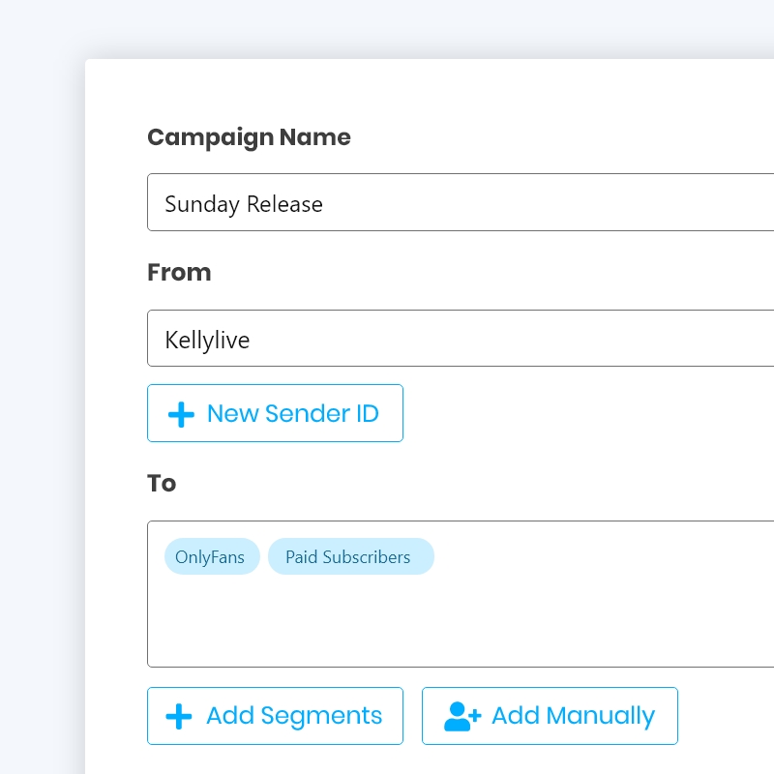Click the To heading label
The image size is (774, 774).
(x=162, y=483)
